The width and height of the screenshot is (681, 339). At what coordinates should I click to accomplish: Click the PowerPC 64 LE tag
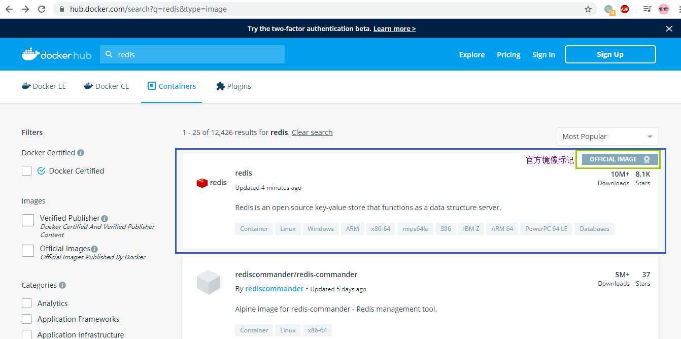546,229
